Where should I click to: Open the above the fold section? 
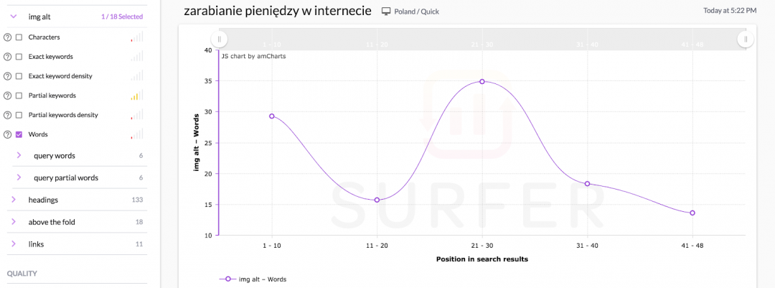pyautogui.click(x=14, y=222)
